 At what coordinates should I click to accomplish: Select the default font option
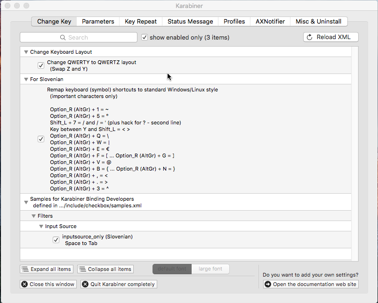[x=172, y=269]
